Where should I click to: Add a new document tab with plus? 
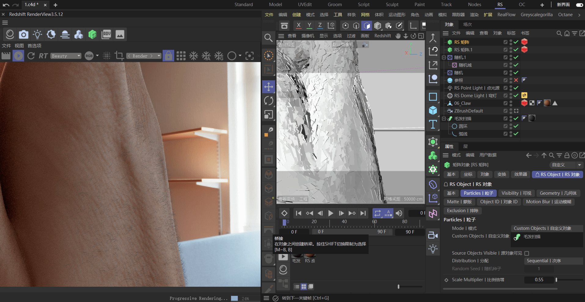click(x=55, y=5)
